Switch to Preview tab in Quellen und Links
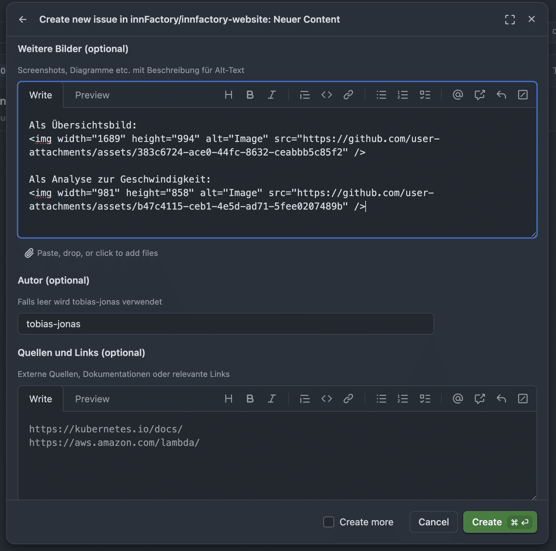 click(x=92, y=399)
